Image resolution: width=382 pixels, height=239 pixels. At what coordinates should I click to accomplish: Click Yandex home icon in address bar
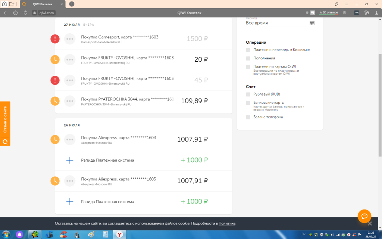tap(15, 13)
